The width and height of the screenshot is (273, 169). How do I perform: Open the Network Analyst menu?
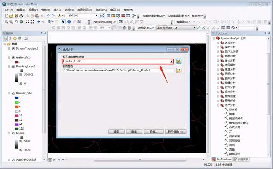pos(105,22)
